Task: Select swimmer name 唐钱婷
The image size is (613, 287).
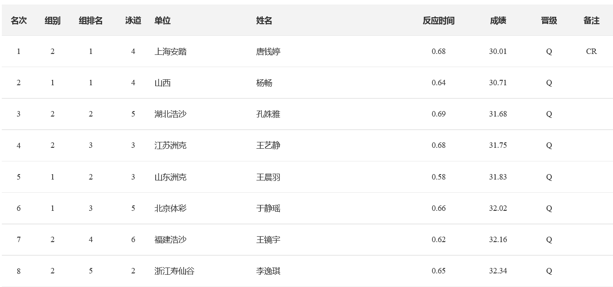Action: [x=268, y=52]
